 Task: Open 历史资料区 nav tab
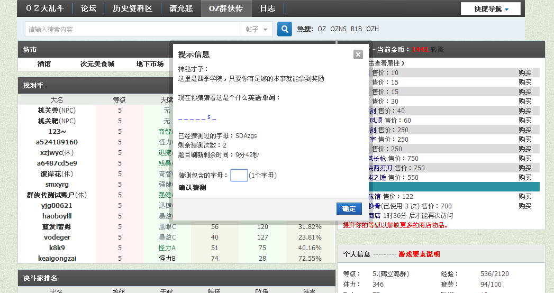pyautogui.click(x=132, y=8)
